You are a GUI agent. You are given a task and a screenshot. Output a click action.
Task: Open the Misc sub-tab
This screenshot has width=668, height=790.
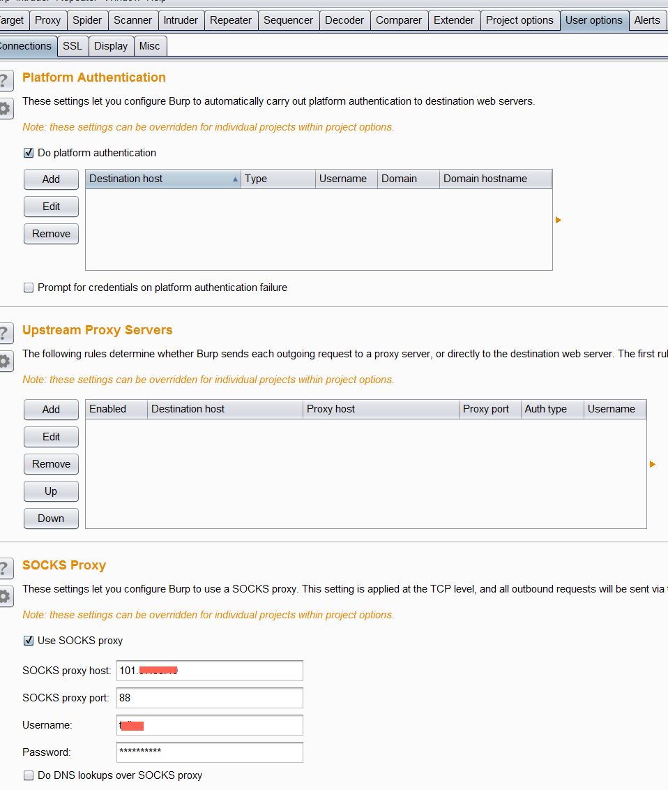(149, 46)
